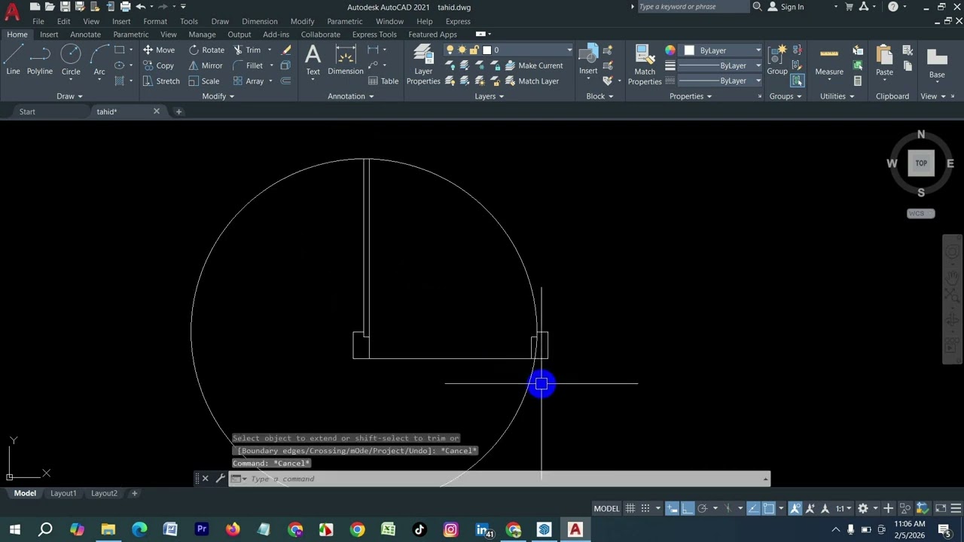This screenshot has height=542, width=964.
Task: Click the Array tool
Action: click(x=249, y=81)
